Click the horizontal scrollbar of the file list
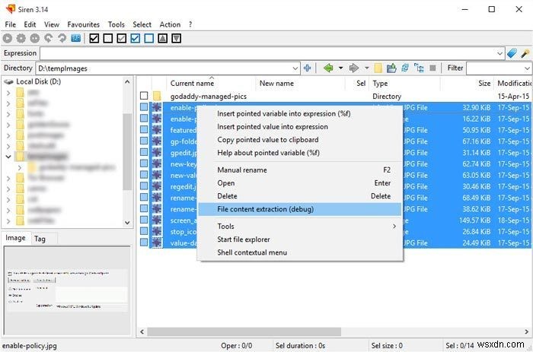 244,331
